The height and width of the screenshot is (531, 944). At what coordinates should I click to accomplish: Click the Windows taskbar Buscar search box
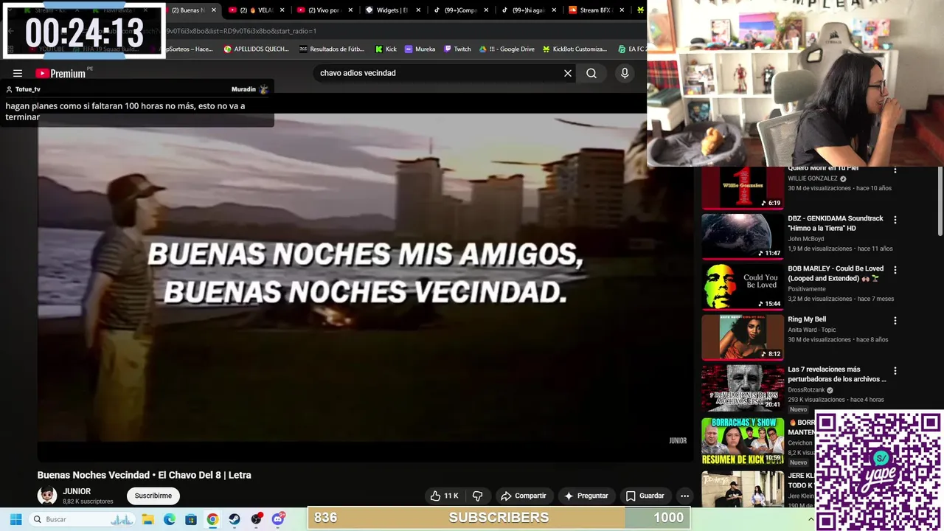[x=83, y=519]
